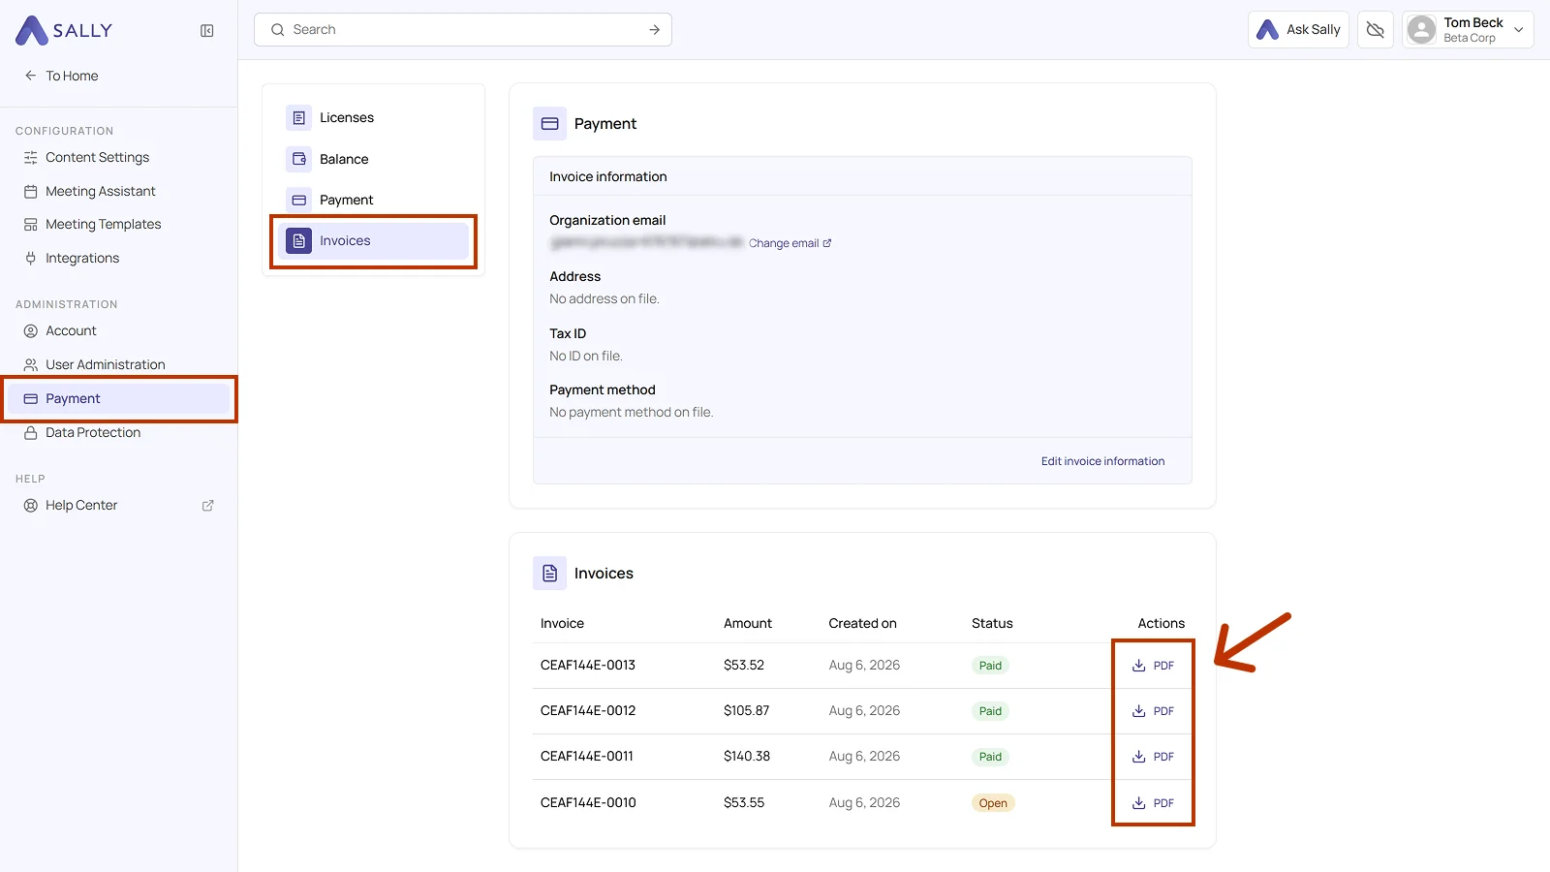This screenshot has width=1550, height=872.
Task: Click the Content Settings sliders icon
Action: click(x=31, y=157)
